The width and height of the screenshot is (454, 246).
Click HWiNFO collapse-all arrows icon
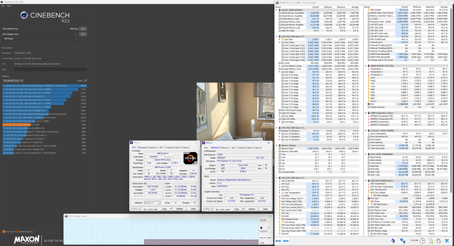pos(286,241)
